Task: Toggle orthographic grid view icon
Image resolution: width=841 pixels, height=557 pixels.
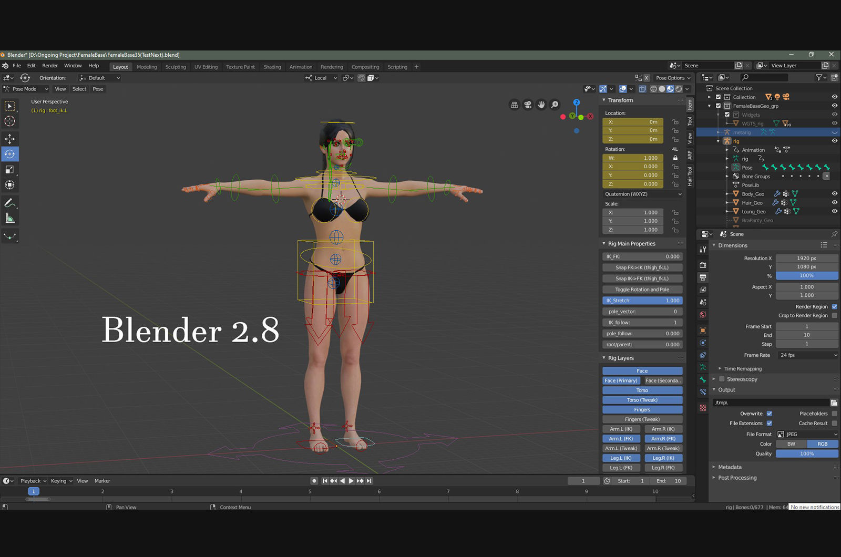Action: tap(515, 105)
